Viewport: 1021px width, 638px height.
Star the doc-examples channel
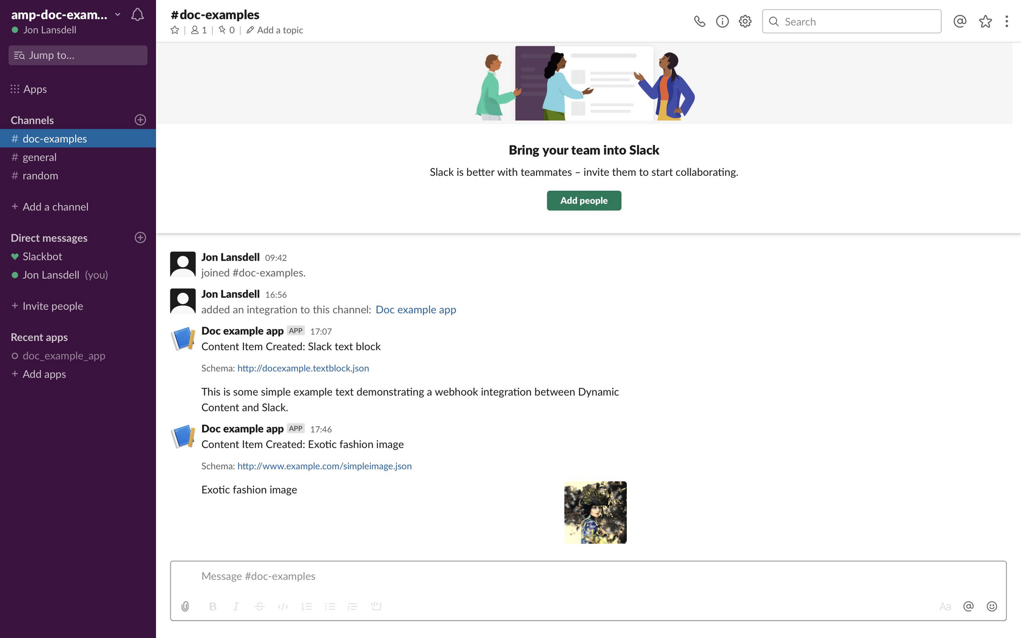tap(175, 30)
